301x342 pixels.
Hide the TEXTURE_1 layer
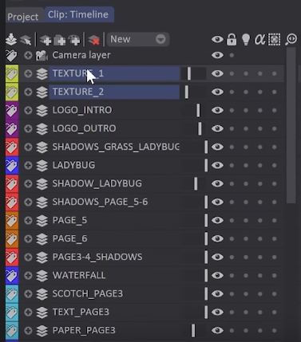pos(217,73)
